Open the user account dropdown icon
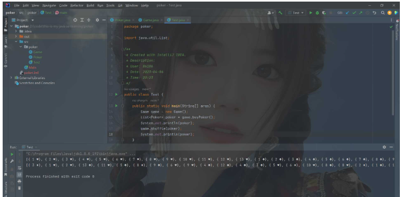This screenshot has height=197, width=402. (x=270, y=13)
